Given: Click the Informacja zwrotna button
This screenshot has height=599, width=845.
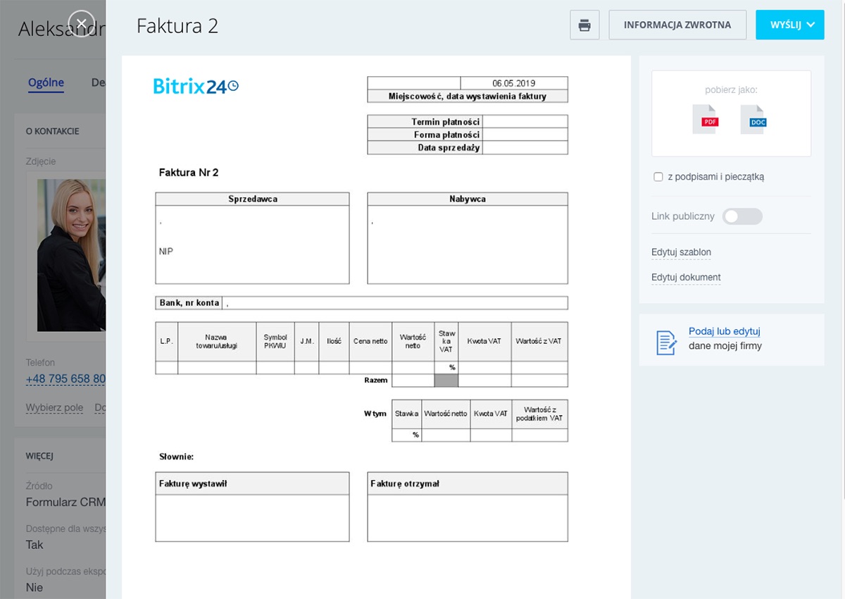Looking at the screenshot, I should coord(677,25).
